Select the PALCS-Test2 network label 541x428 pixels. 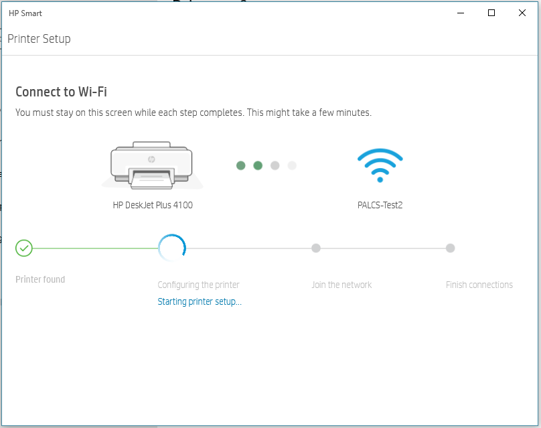[380, 206]
